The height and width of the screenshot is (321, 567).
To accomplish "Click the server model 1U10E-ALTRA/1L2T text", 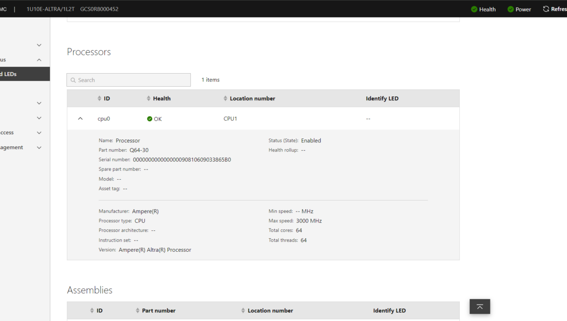I will [50, 9].
